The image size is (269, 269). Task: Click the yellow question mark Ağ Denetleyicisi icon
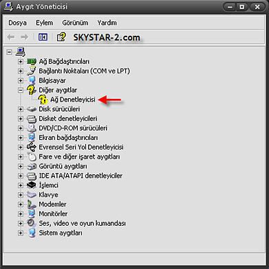(43, 100)
